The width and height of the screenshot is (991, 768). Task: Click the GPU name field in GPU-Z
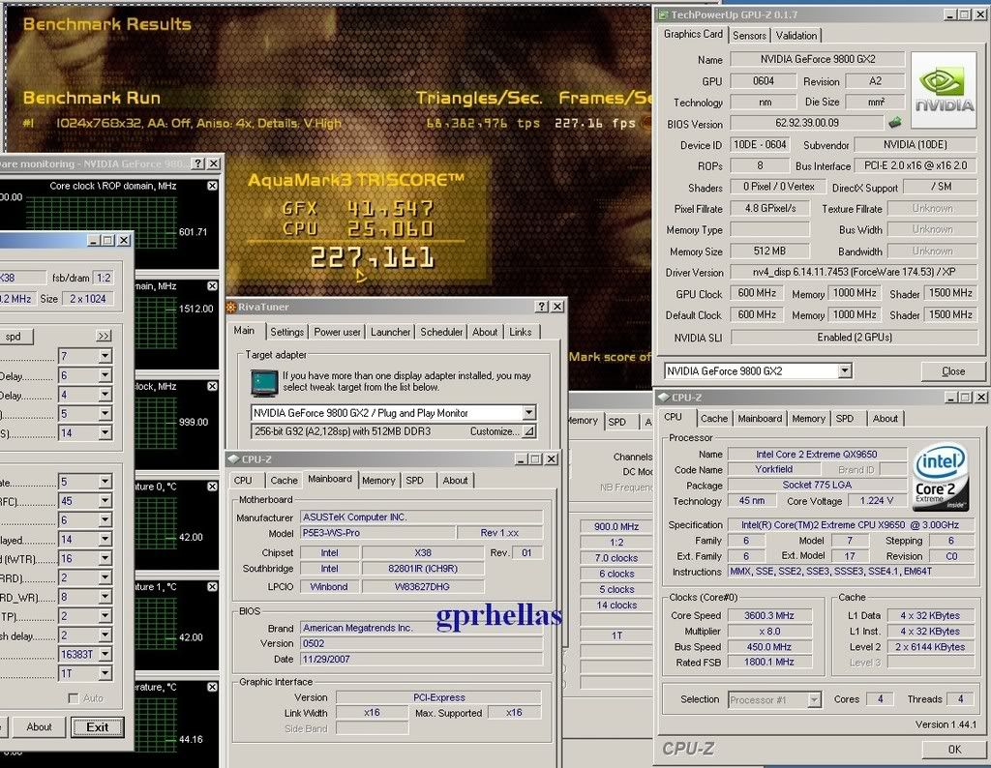coord(818,59)
